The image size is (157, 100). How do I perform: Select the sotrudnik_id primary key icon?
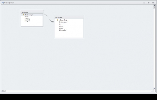click(57, 20)
